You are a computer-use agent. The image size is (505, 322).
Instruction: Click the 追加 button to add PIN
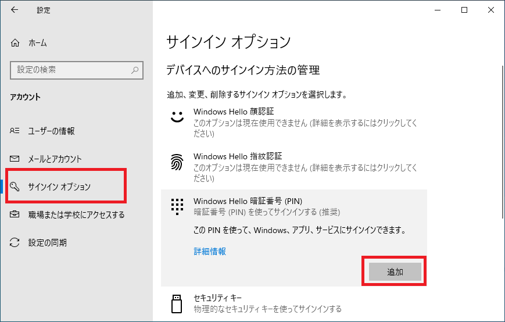395,272
